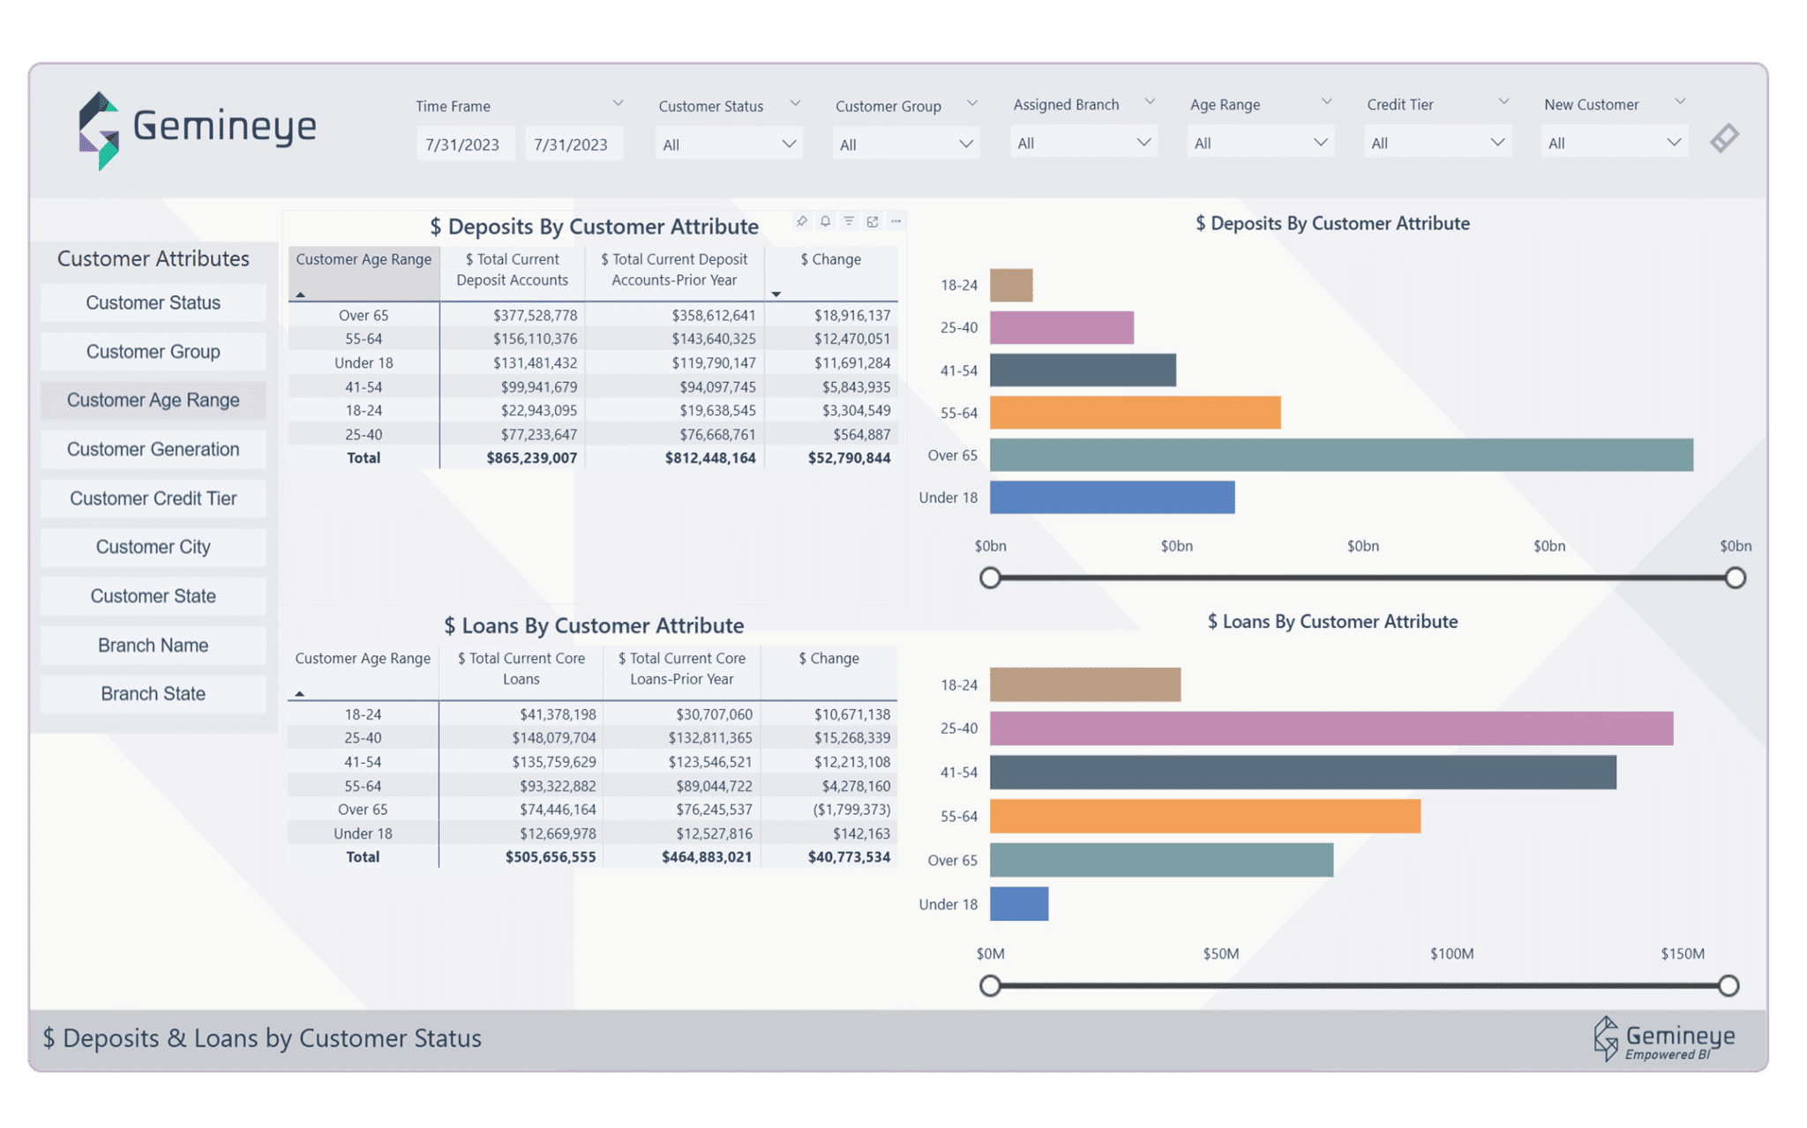Choose the Customer City attribute button
The width and height of the screenshot is (1807, 1128).
tap(153, 547)
